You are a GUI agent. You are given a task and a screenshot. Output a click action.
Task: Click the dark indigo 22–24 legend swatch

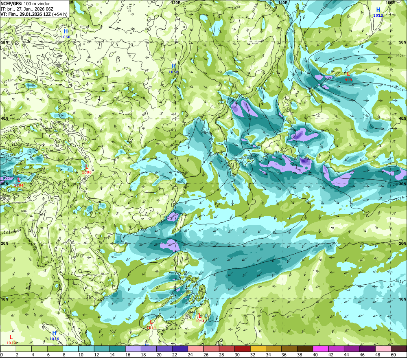(x=180, y=349)
